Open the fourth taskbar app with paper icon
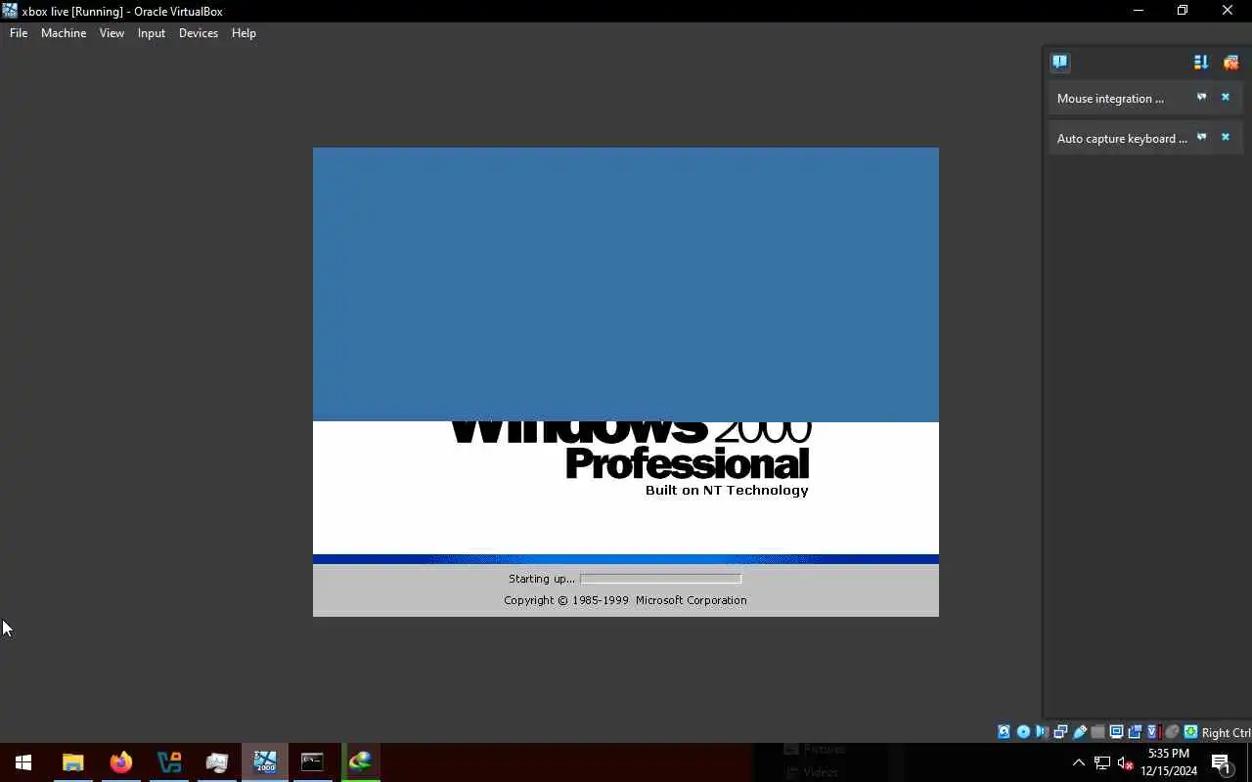Screen dimensions: 1252x782 [217, 762]
